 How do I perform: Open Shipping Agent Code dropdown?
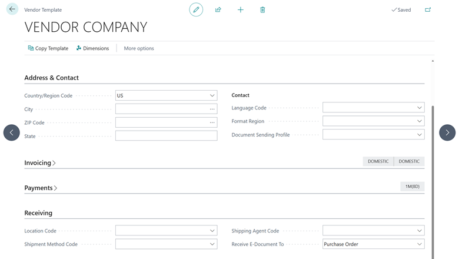point(419,231)
